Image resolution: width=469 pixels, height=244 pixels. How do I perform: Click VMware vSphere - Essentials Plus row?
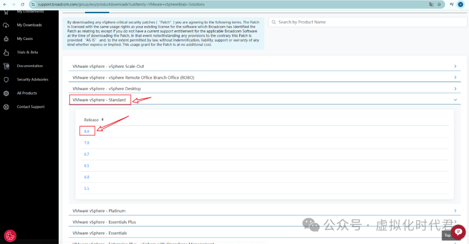[265, 222]
